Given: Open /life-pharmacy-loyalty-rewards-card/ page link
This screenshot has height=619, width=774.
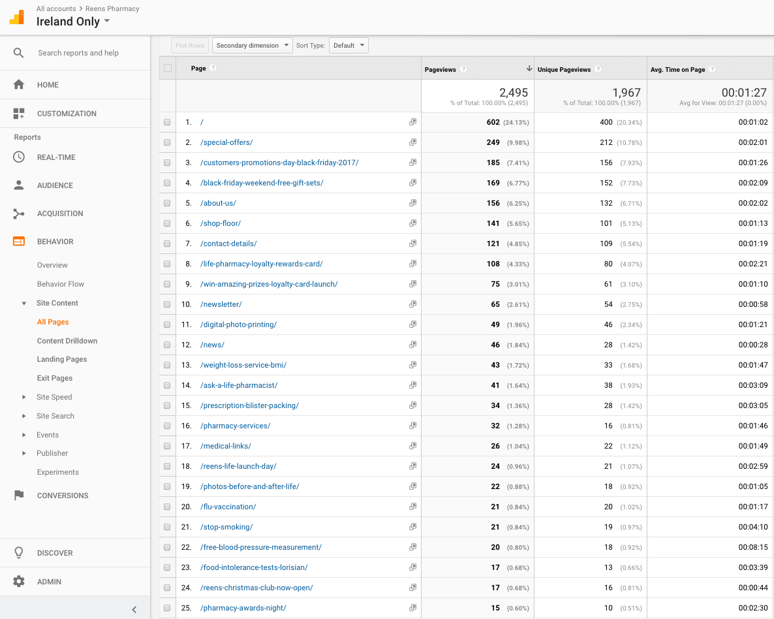Looking at the screenshot, I should tap(262, 264).
